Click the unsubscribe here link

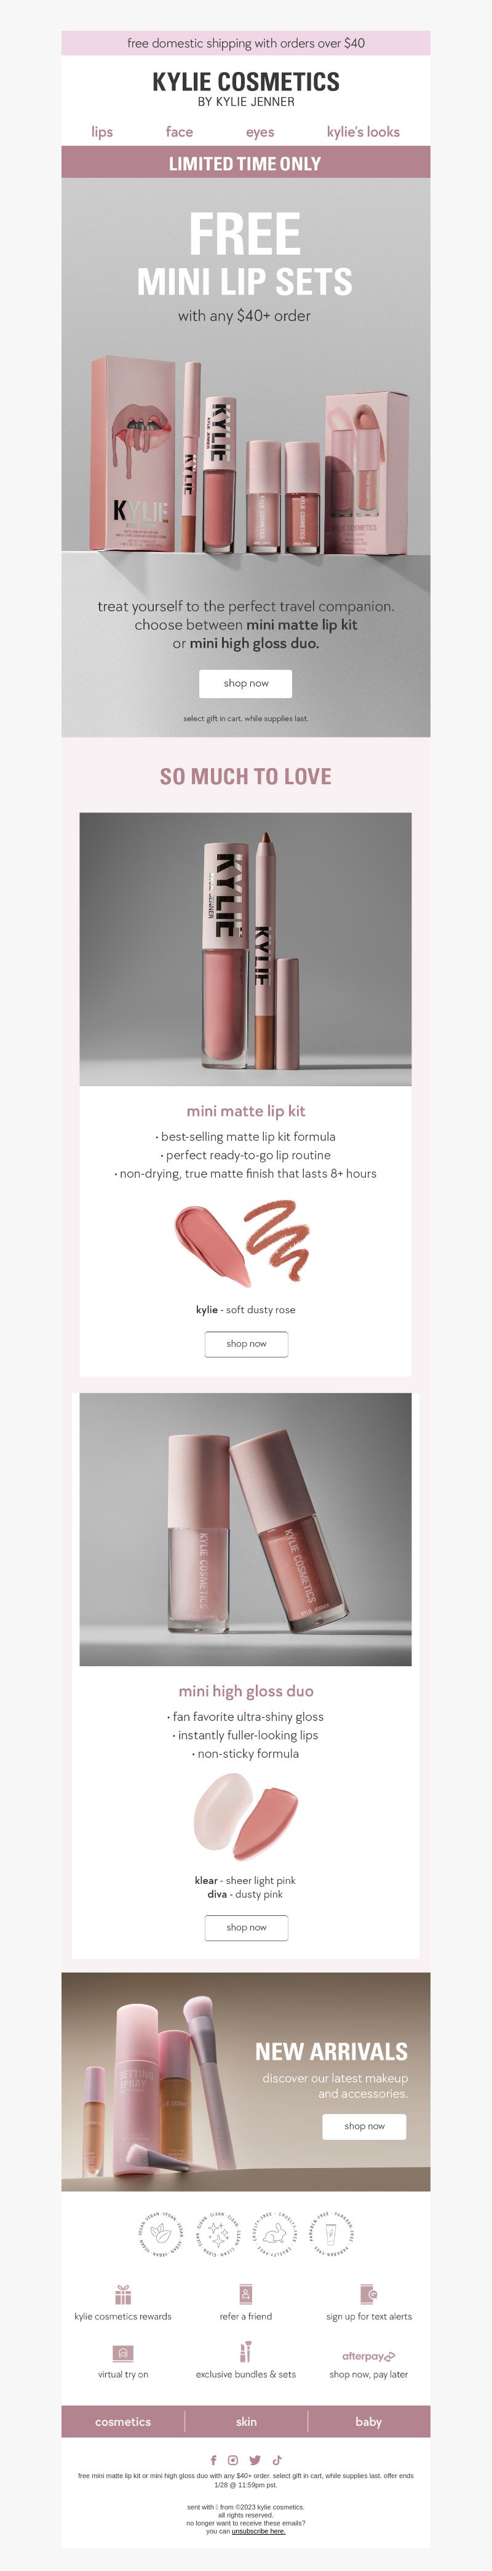(258, 2531)
